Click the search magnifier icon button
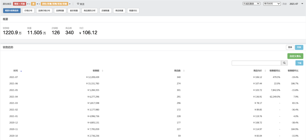This screenshot has width=306, height=140. [x=284, y=63]
